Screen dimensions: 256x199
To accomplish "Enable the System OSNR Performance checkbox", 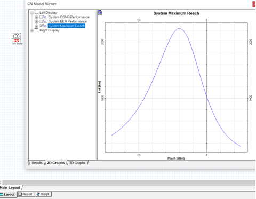I will point(41,17).
